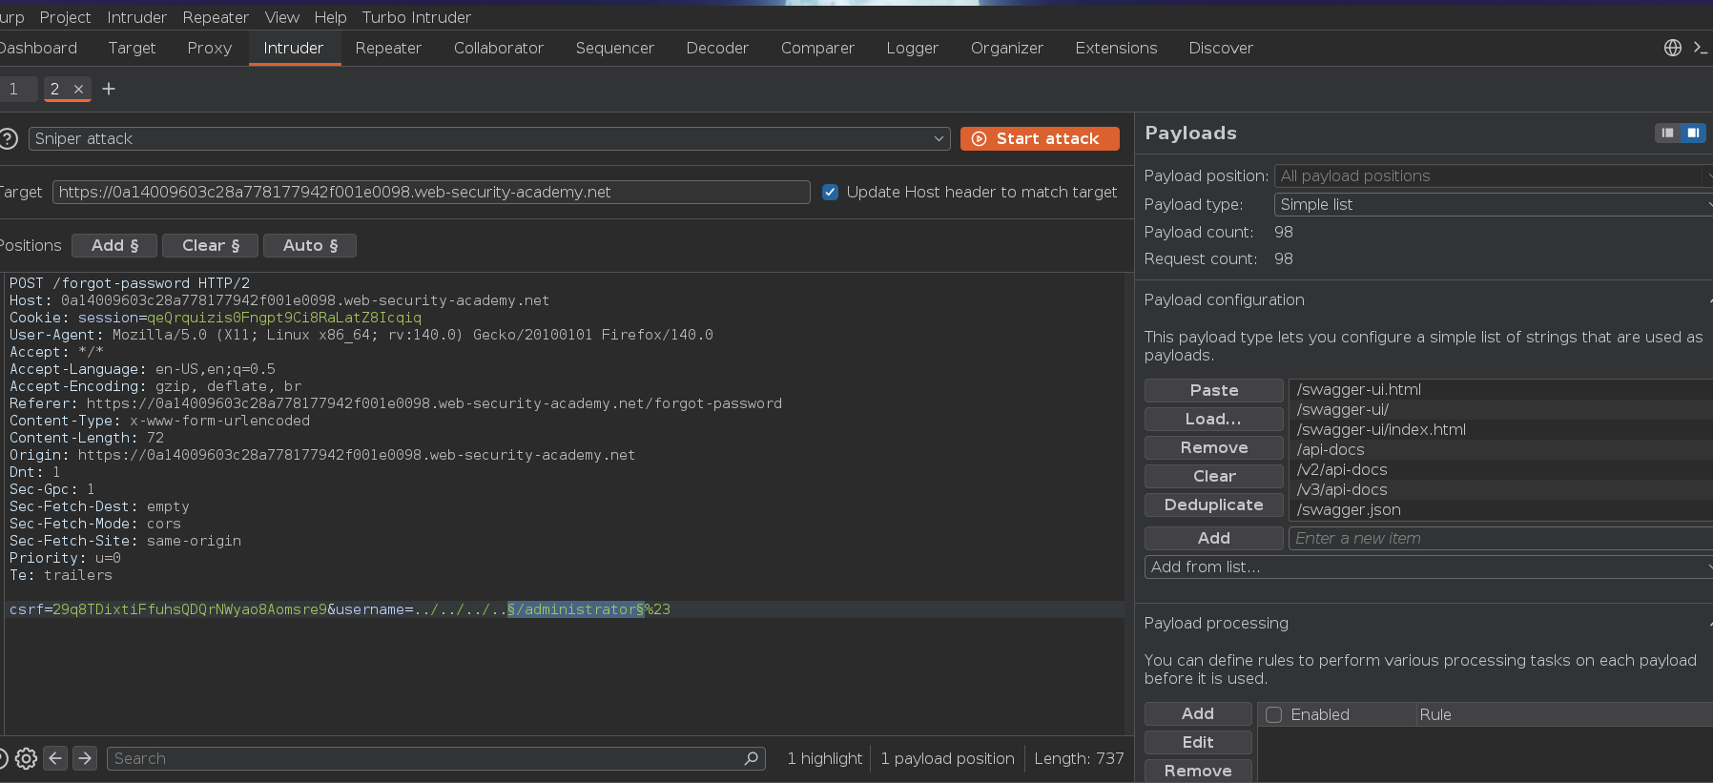Image resolution: width=1713 pixels, height=783 pixels.
Task: Open the Project menu
Action: [65, 17]
